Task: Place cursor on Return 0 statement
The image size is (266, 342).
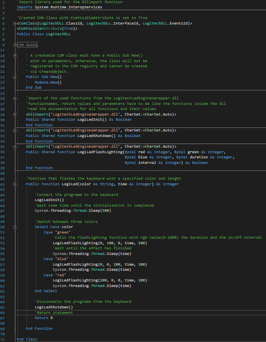Action: coord(43,318)
